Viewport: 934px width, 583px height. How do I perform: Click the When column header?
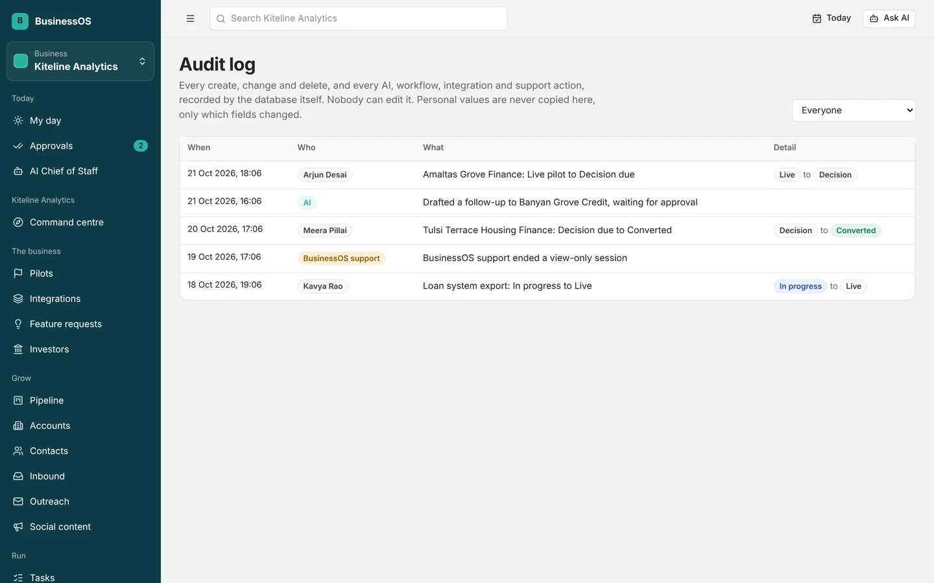(198, 148)
